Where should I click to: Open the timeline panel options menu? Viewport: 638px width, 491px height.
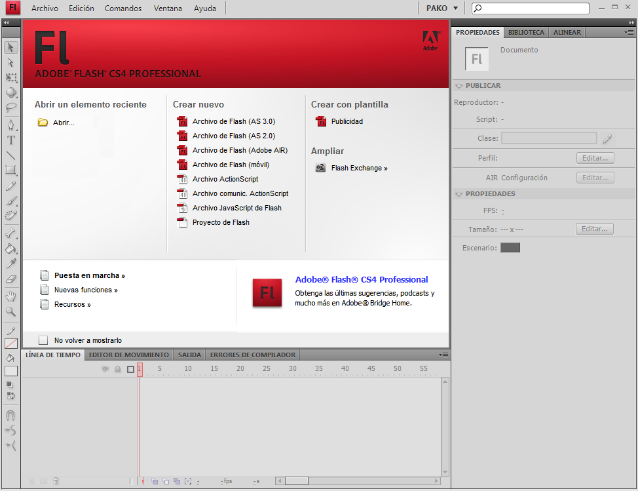point(443,355)
